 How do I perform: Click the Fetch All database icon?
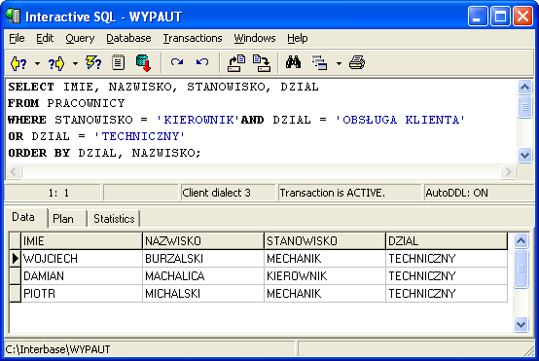143,63
